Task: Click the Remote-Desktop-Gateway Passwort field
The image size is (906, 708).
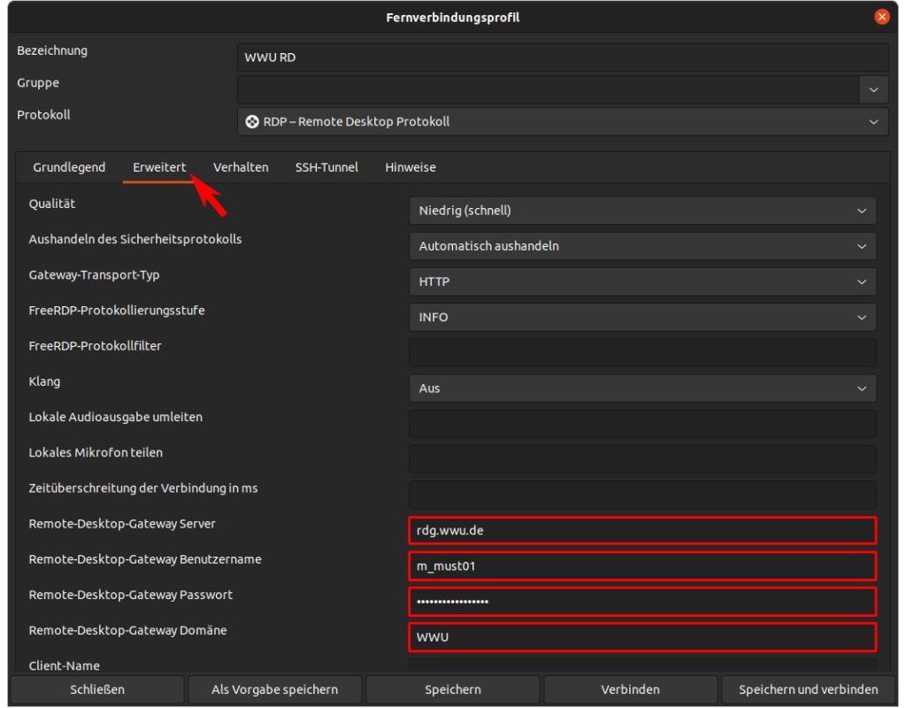Action: coord(642,601)
